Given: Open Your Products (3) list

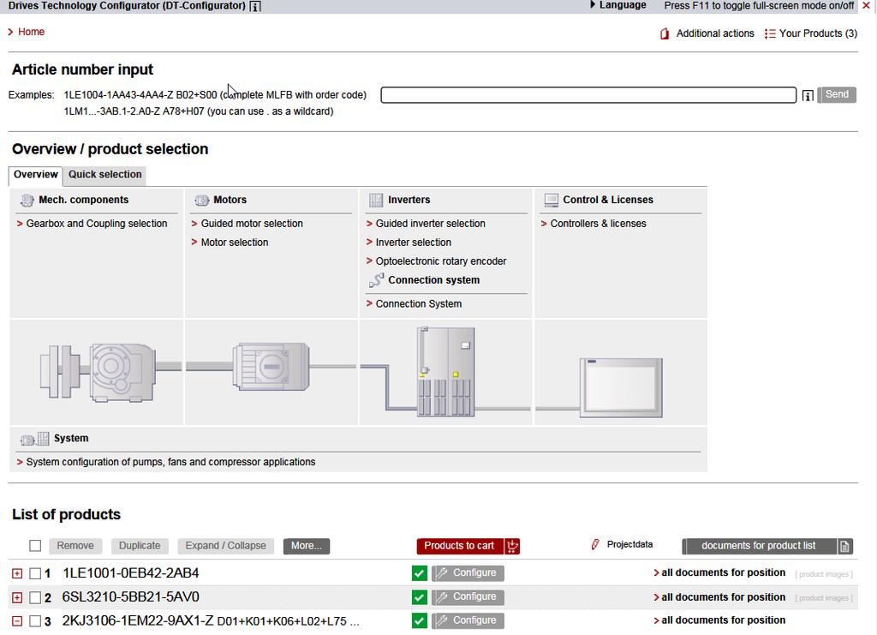Looking at the screenshot, I should pos(818,33).
